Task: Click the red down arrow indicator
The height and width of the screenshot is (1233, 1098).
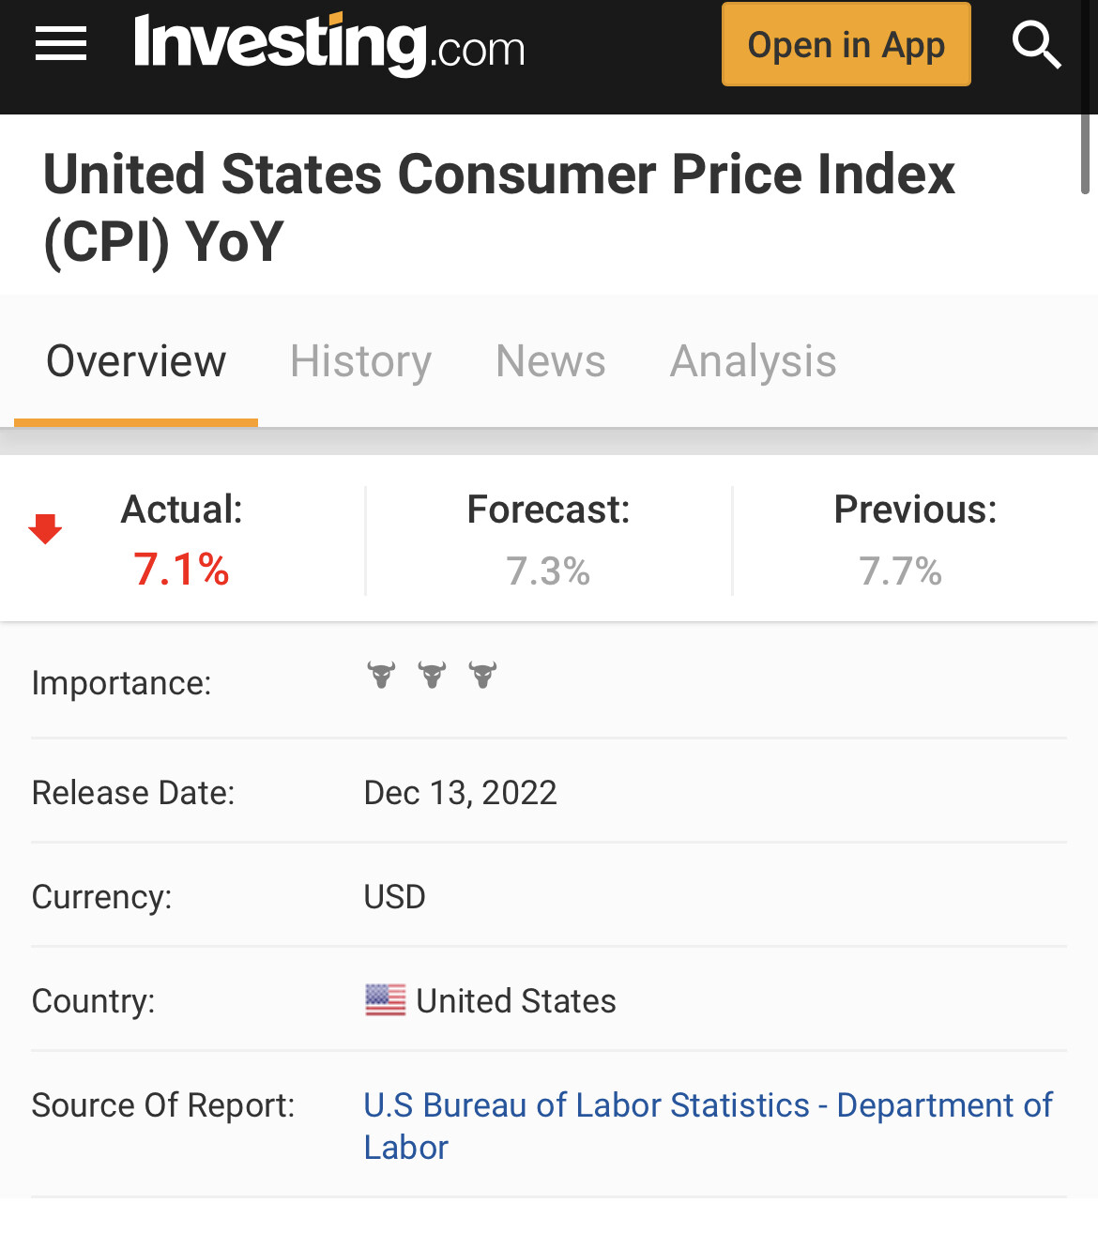Action: pos(45,529)
